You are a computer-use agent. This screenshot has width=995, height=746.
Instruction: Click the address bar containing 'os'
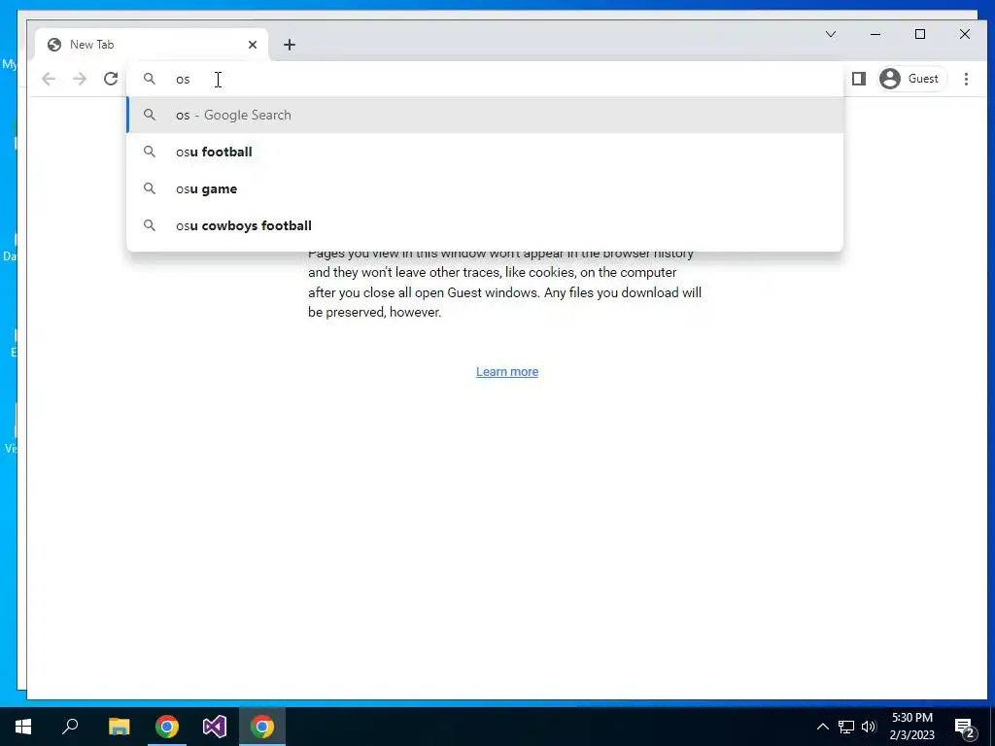tap(485, 79)
